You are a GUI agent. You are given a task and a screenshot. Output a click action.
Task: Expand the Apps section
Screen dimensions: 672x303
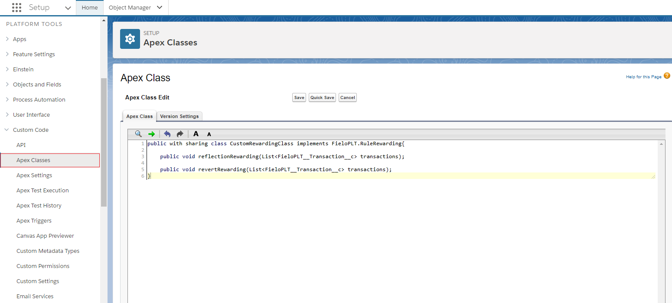click(7, 39)
